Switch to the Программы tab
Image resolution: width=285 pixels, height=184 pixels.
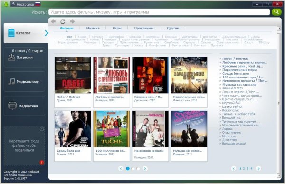(x=144, y=28)
